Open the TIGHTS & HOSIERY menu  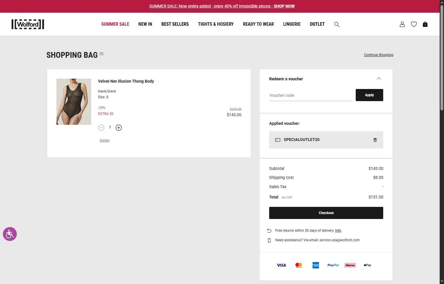click(x=216, y=24)
